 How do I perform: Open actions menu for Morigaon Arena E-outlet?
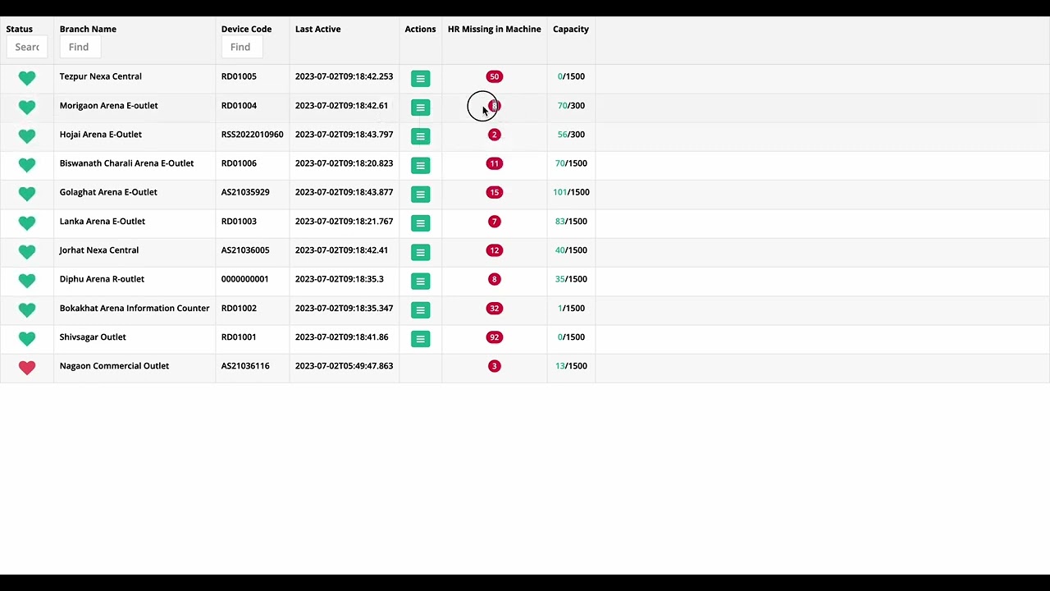pos(420,108)
